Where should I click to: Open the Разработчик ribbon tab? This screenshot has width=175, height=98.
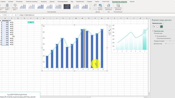click(80, 2)
